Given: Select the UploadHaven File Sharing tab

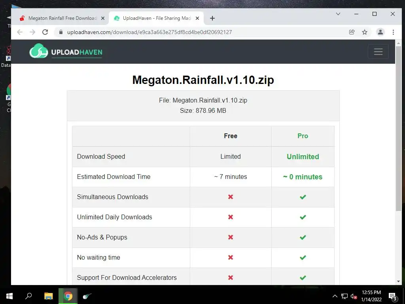Looking at the screenshot, I should tap(156, 18).
